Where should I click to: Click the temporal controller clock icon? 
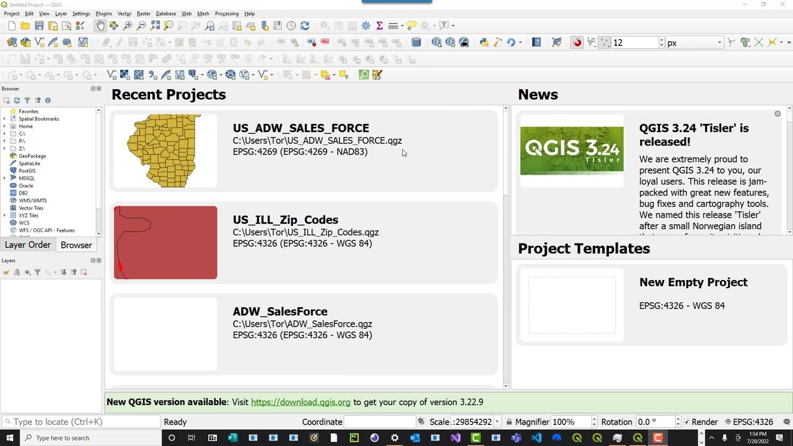tap(291, 25)
